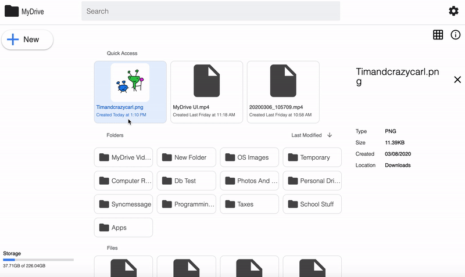Click the Quick Access heading

click(122, 53)
